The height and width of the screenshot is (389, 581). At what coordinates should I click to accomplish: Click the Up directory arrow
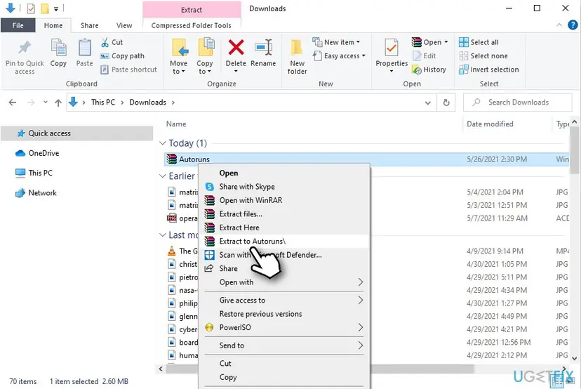pyautogui.click(x=58, y=103)
